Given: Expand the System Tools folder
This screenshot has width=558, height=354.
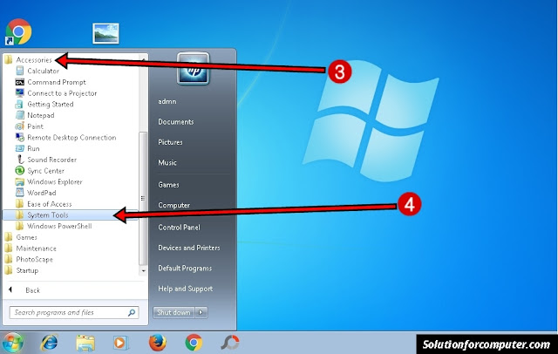Looking at the screenshot, I should (70, 214).
